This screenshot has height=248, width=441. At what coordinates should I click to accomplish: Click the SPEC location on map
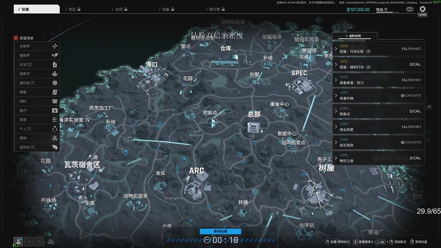299,73
